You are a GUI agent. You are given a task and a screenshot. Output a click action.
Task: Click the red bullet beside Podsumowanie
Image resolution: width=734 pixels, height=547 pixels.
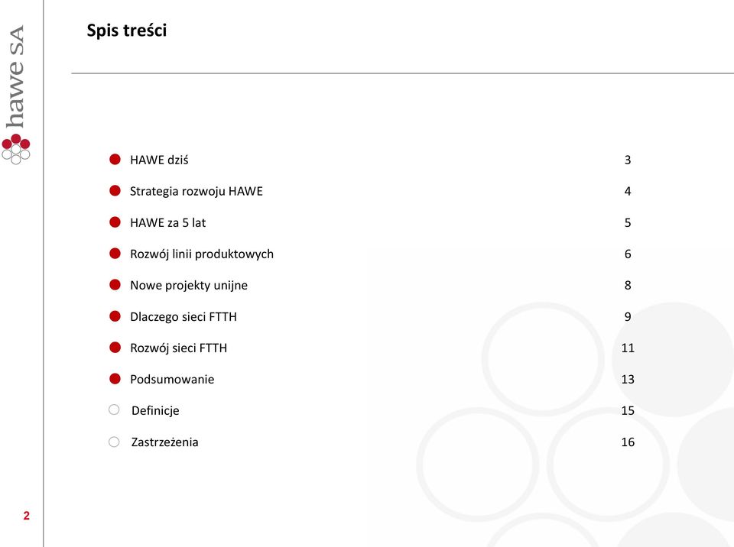pyautogui.click(x=115, y=379)
